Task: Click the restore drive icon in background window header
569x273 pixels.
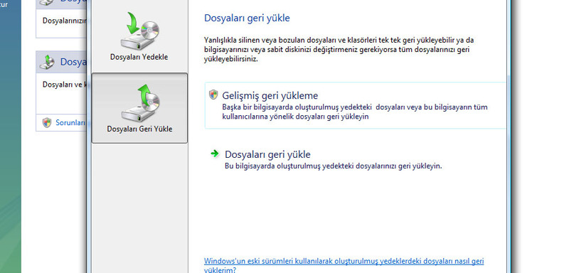Action: click(x=47, y=62)
